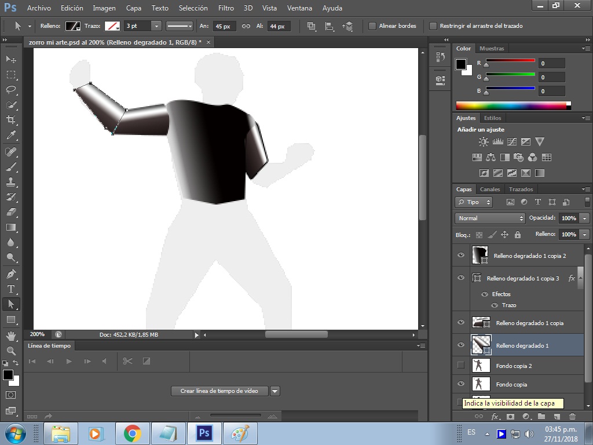The height and width of the screenshot is (445, 593).
Task: Select the Brush tool
Action: [11, 167]
